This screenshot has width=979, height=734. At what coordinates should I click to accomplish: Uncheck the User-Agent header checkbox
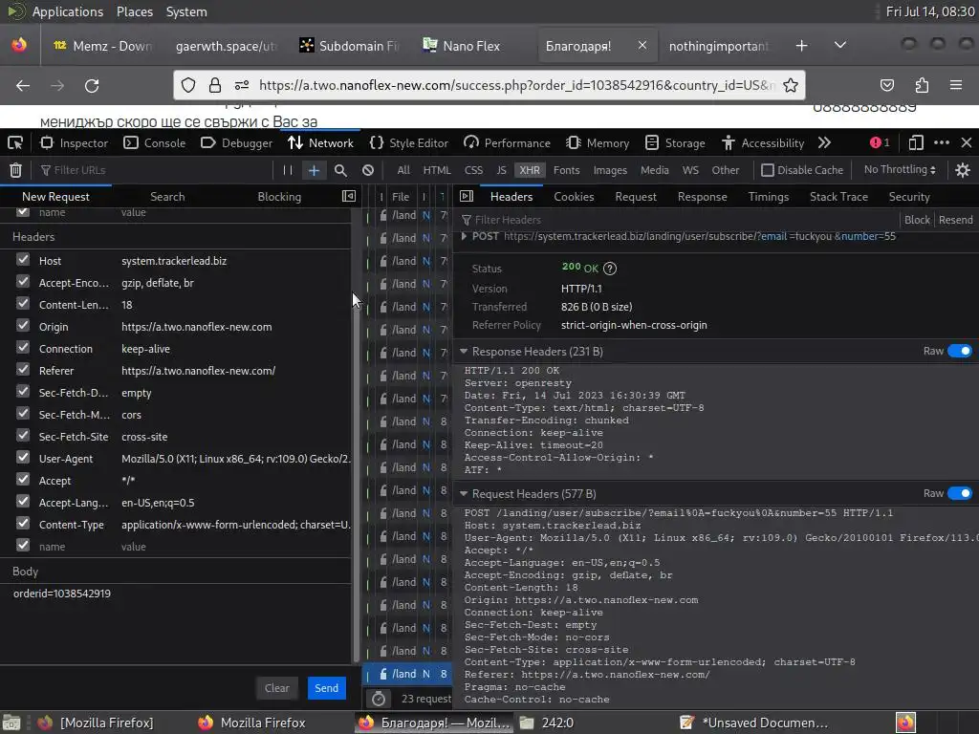23,457
